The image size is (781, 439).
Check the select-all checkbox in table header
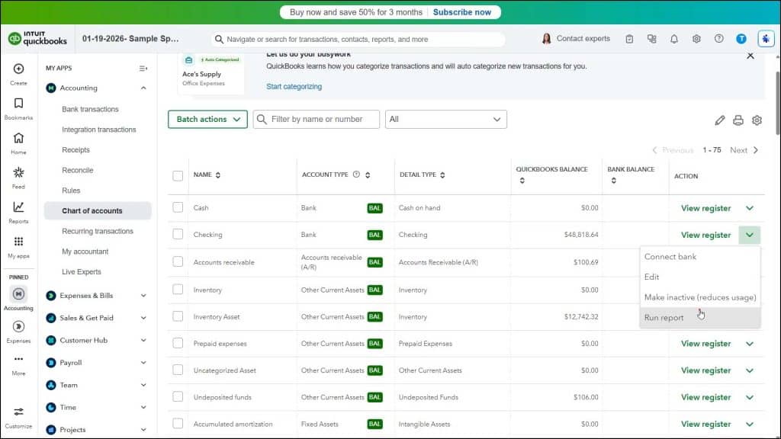[x=178, y=175]
